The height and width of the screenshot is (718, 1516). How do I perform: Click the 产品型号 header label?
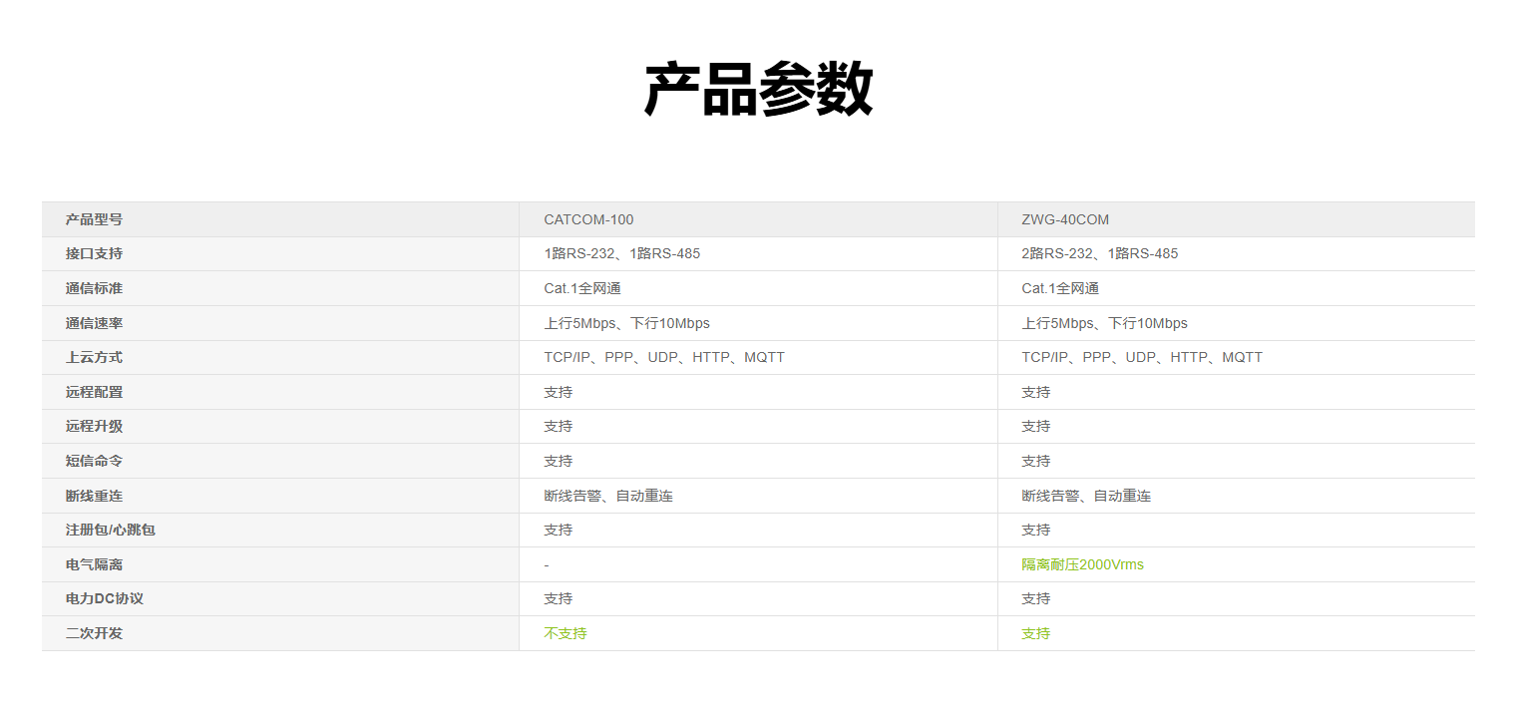(x=94, y=219)
